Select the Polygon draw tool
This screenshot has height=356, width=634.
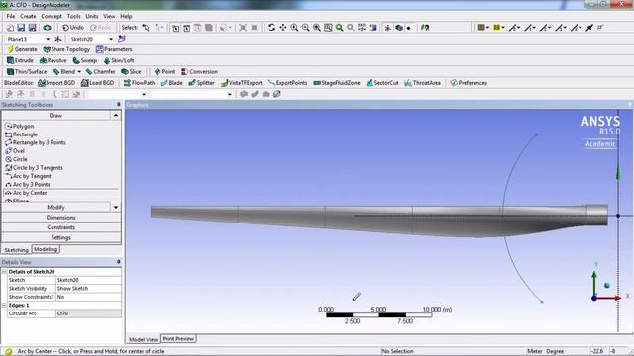[x=20, y=126]
